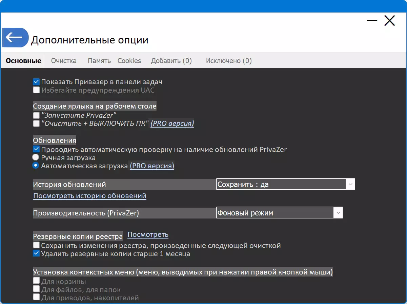Toggle Для файлов, для папок checkbox
407x304 pixels.
coord(36,289)
